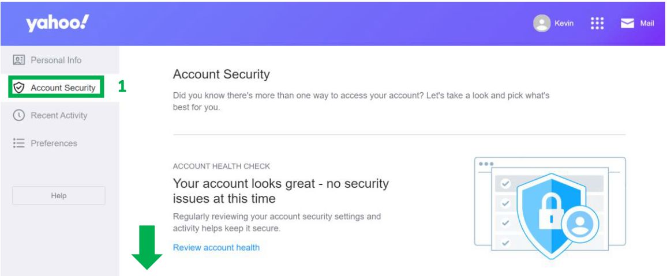Click the Kevin username text

pos(564,24)
